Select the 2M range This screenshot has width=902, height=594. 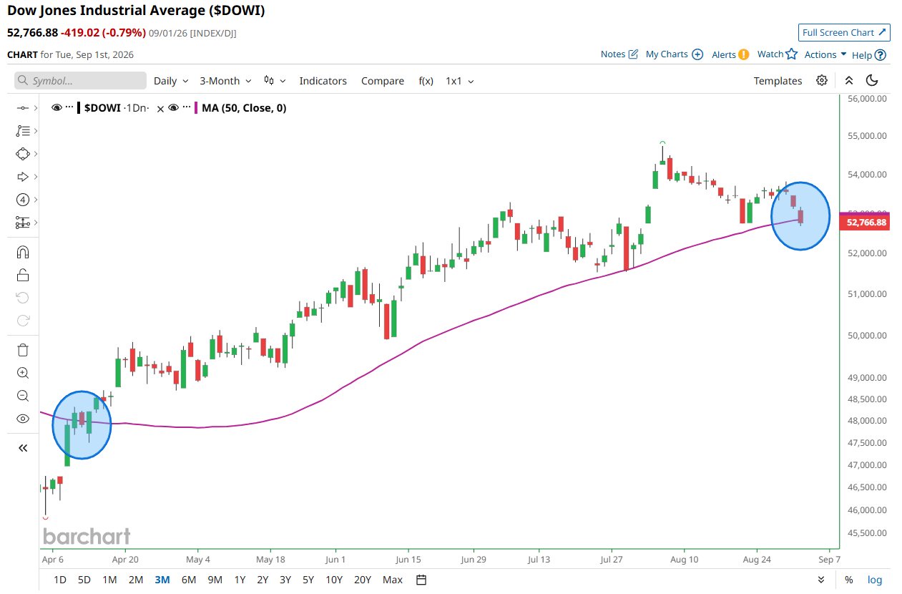pos(136,580)
